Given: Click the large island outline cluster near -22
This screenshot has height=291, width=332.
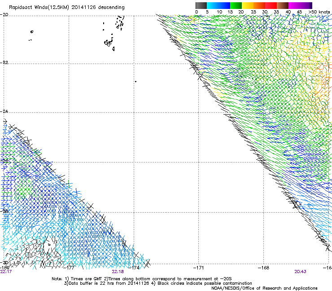Looking at the screenshot, I should coord(108,43).
